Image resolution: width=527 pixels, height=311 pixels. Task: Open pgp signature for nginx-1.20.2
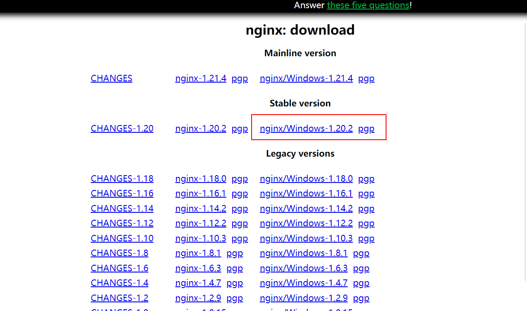[x=240, y=129]
